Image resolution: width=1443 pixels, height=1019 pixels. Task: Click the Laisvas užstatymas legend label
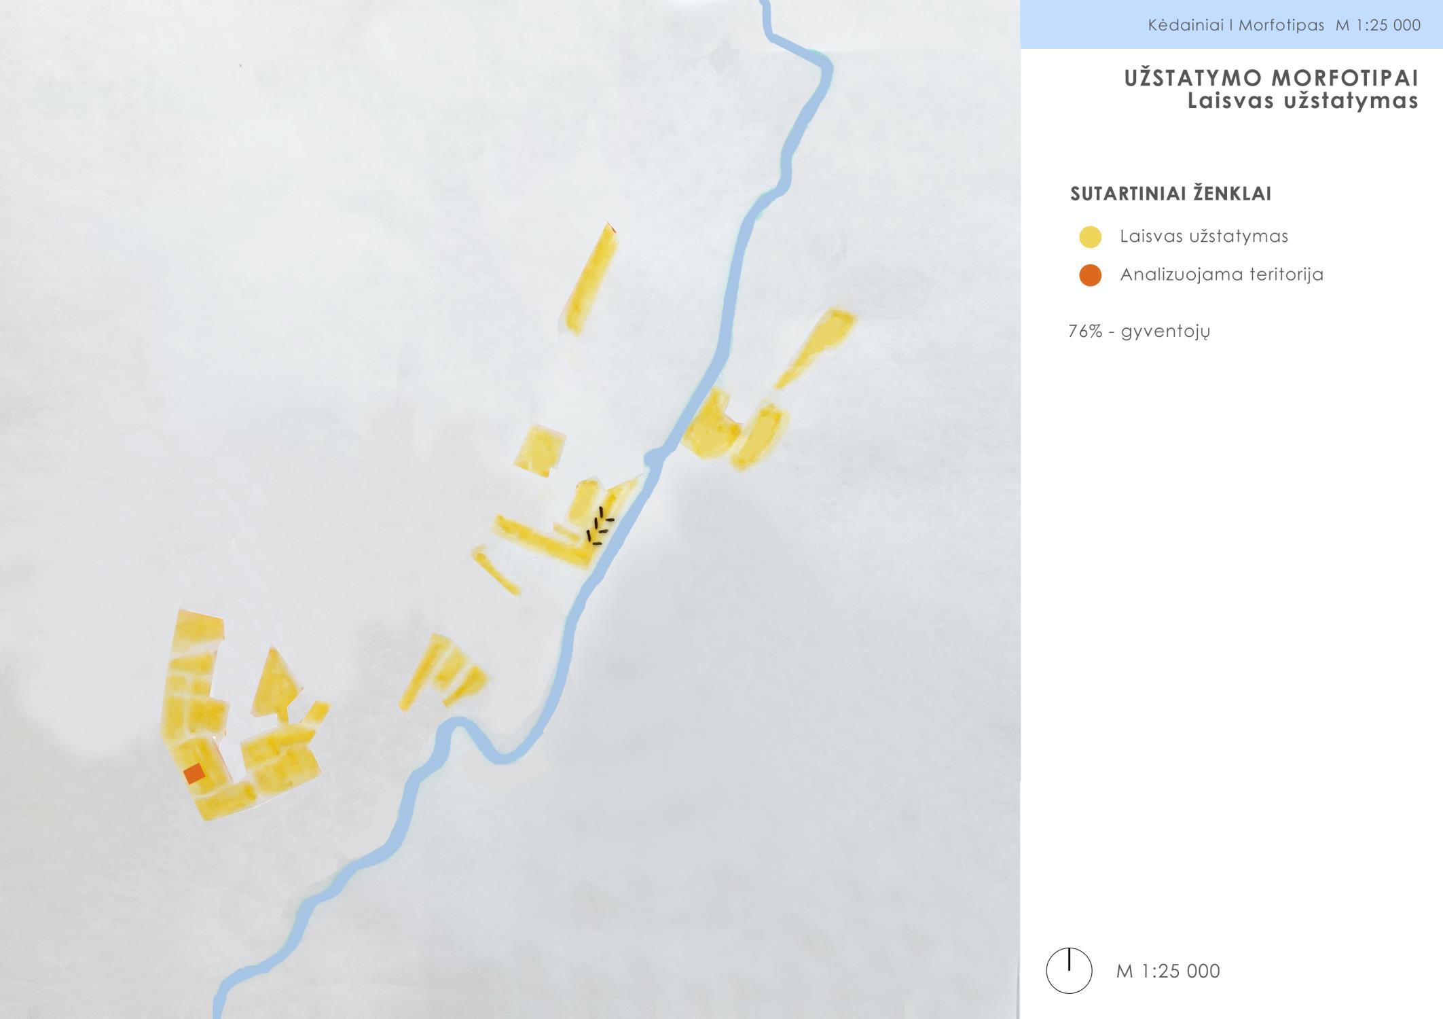(x=1204, y=236)
